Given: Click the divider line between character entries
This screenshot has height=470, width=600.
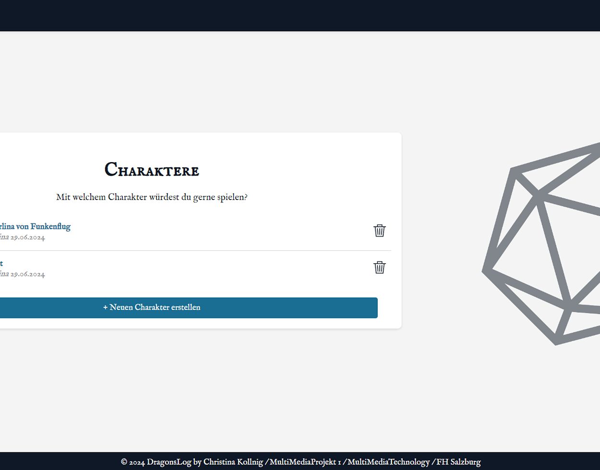Looking at the screenshot, I should point(192,250).
